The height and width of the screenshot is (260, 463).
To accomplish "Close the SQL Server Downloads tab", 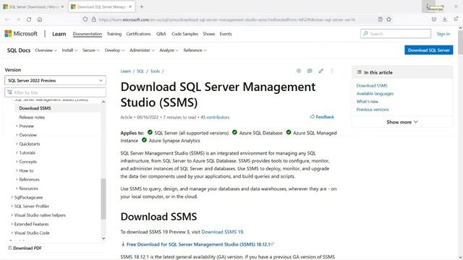I will click(62, 6).
